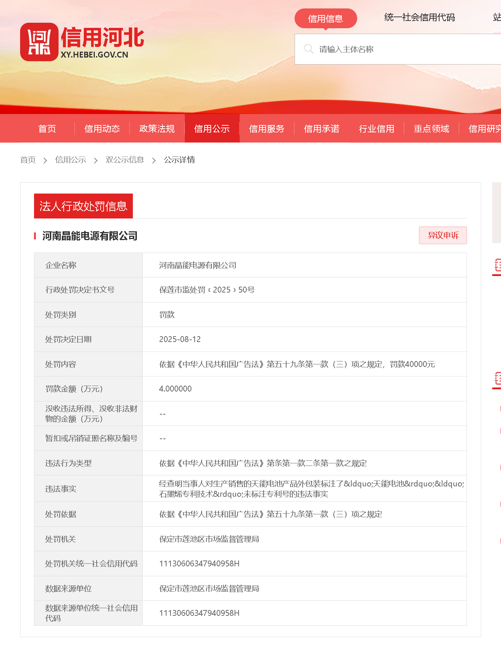Click the fine amount 4.000000
The image size is (501, 647).
click(175, 389)
